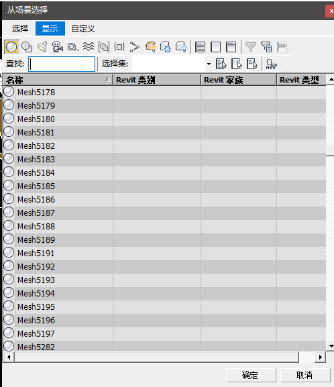The width and height of the screenshot is (334, 387).
Task: Open the 选择集 selection set dropdown
Action: coord(209,64)
